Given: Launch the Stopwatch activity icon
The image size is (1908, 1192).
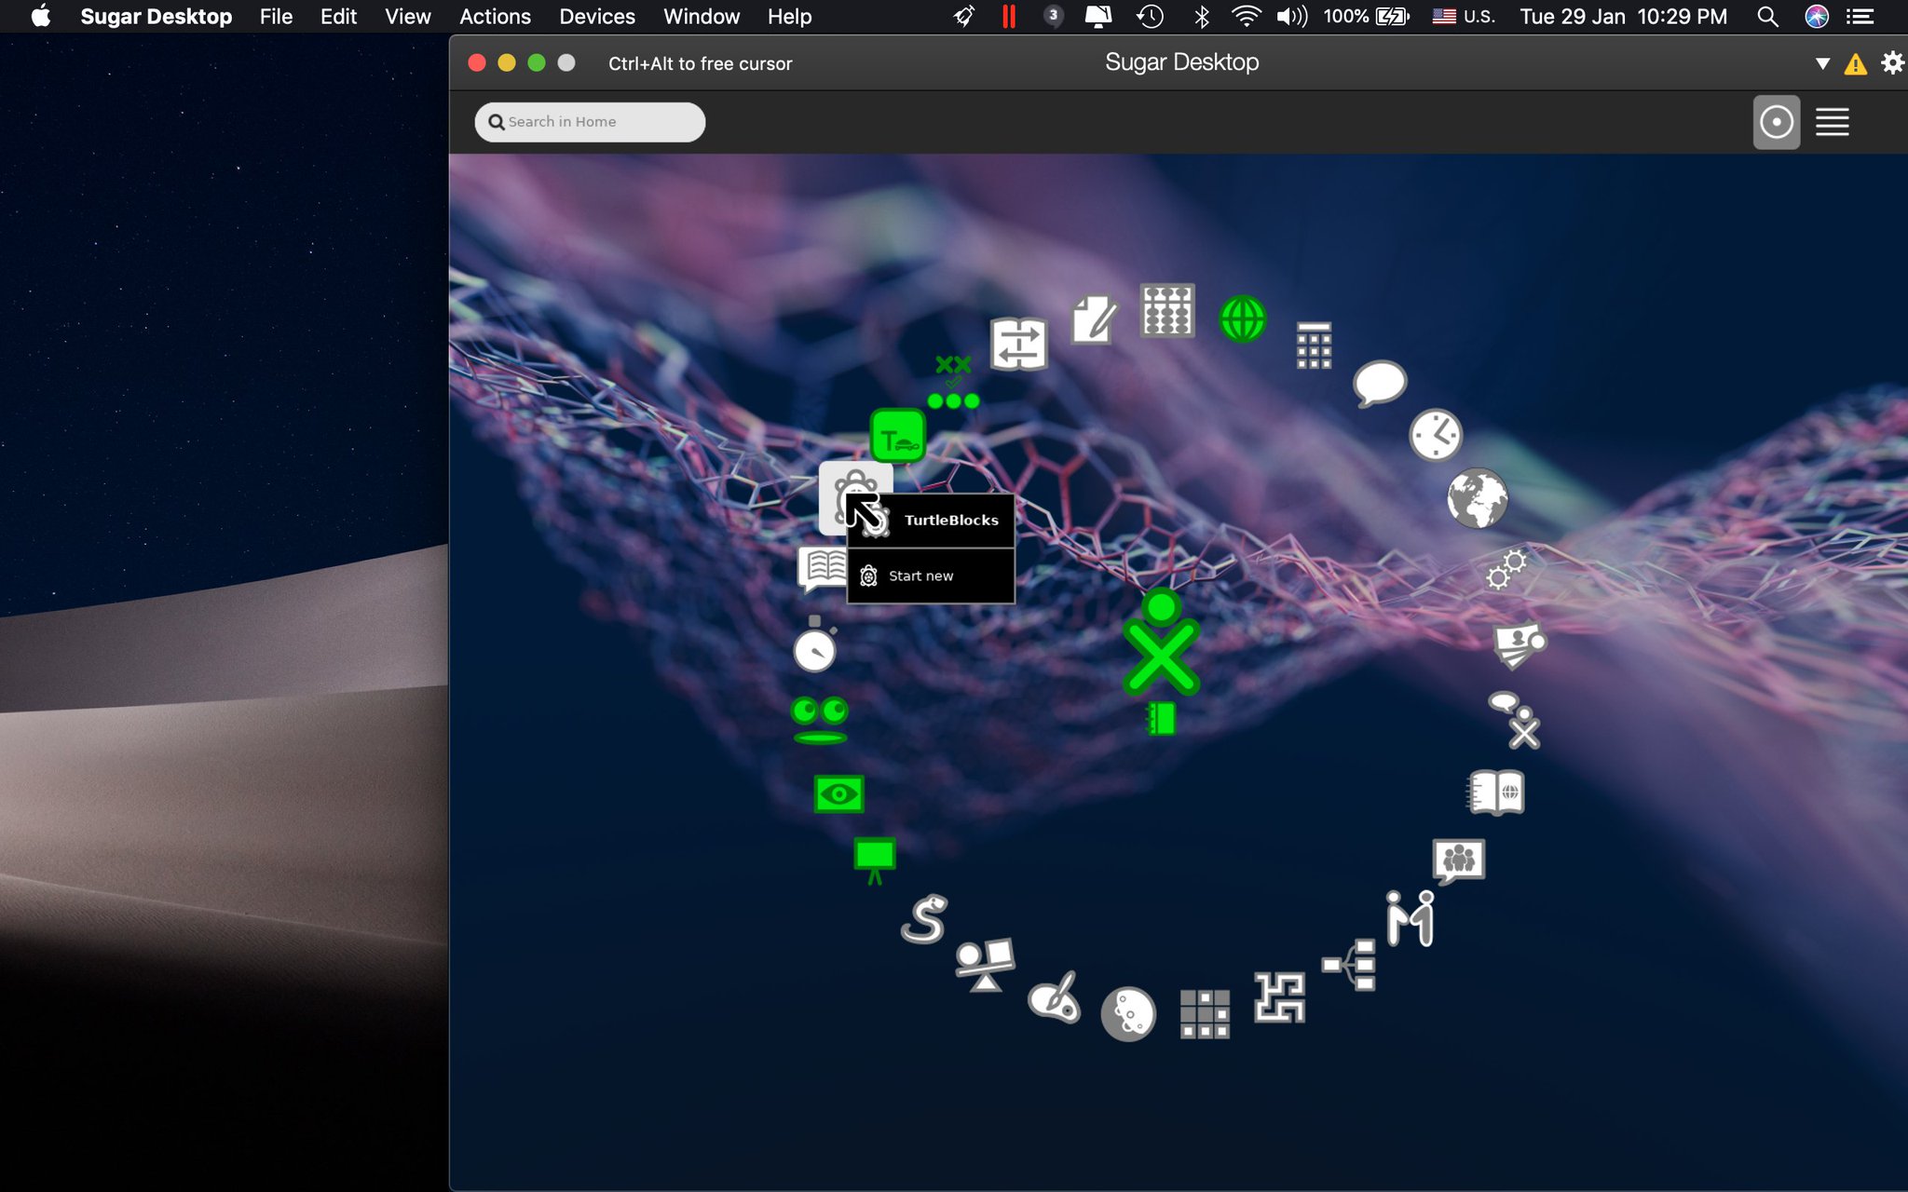Looking at the screenshot, I should (815, 643).
